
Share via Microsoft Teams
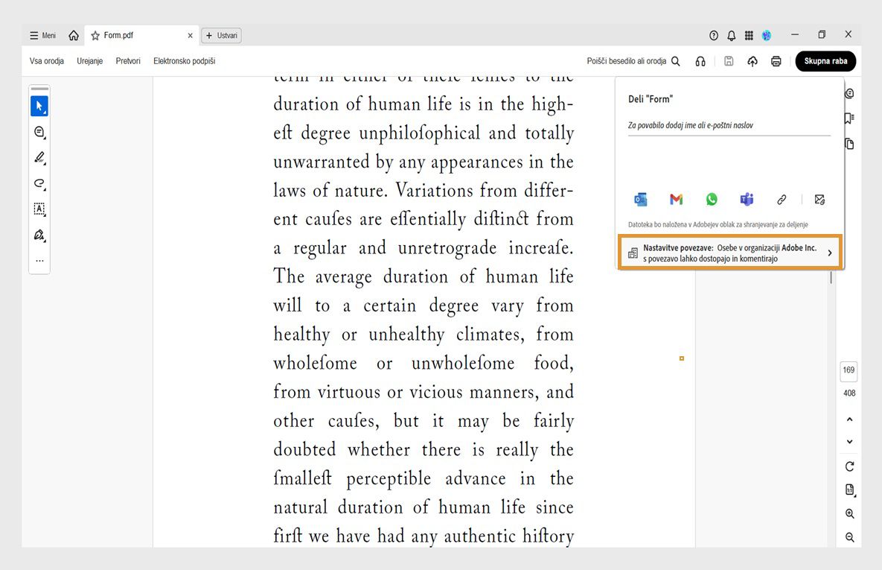coord(747,199)
